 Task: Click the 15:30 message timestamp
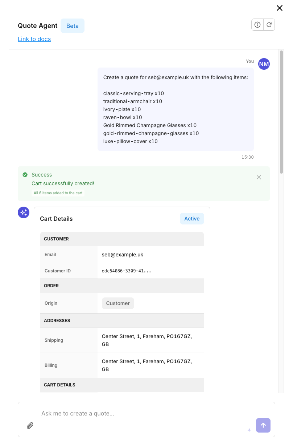(x=248, y=157)
